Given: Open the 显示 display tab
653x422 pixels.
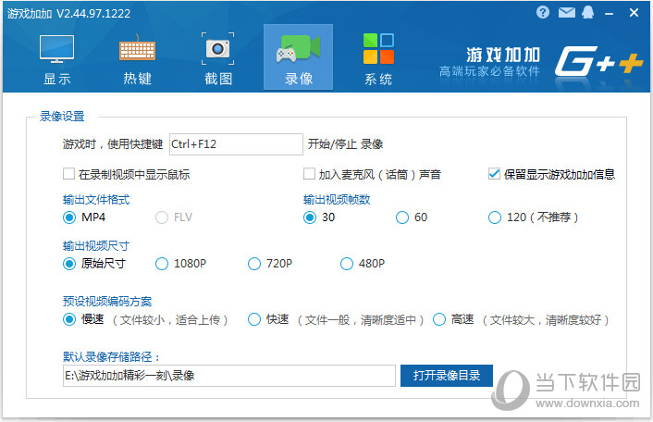Looking at the screenshot, I should tap(56, 58).
